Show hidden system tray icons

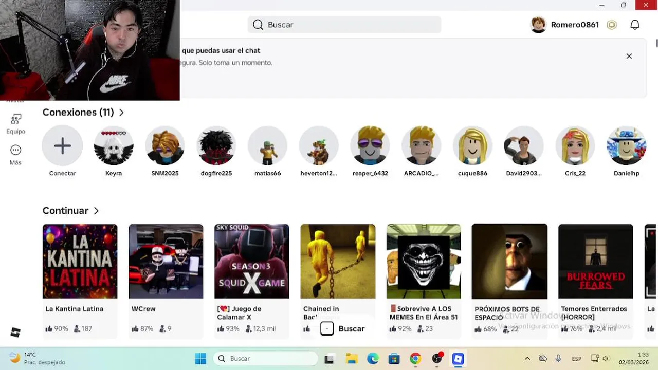(527, 359)
